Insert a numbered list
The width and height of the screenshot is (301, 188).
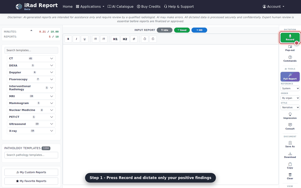coord(104,39)
